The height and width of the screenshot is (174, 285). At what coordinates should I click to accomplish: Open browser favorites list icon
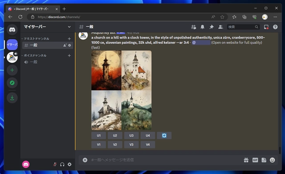(x=235, y=17)
